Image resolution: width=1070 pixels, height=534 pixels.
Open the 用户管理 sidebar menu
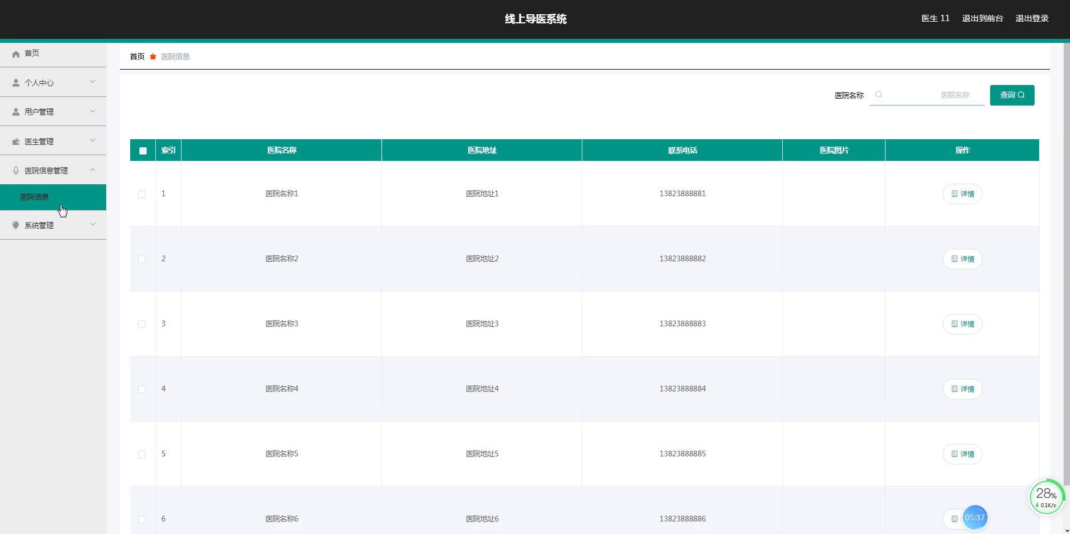point(53,112)
